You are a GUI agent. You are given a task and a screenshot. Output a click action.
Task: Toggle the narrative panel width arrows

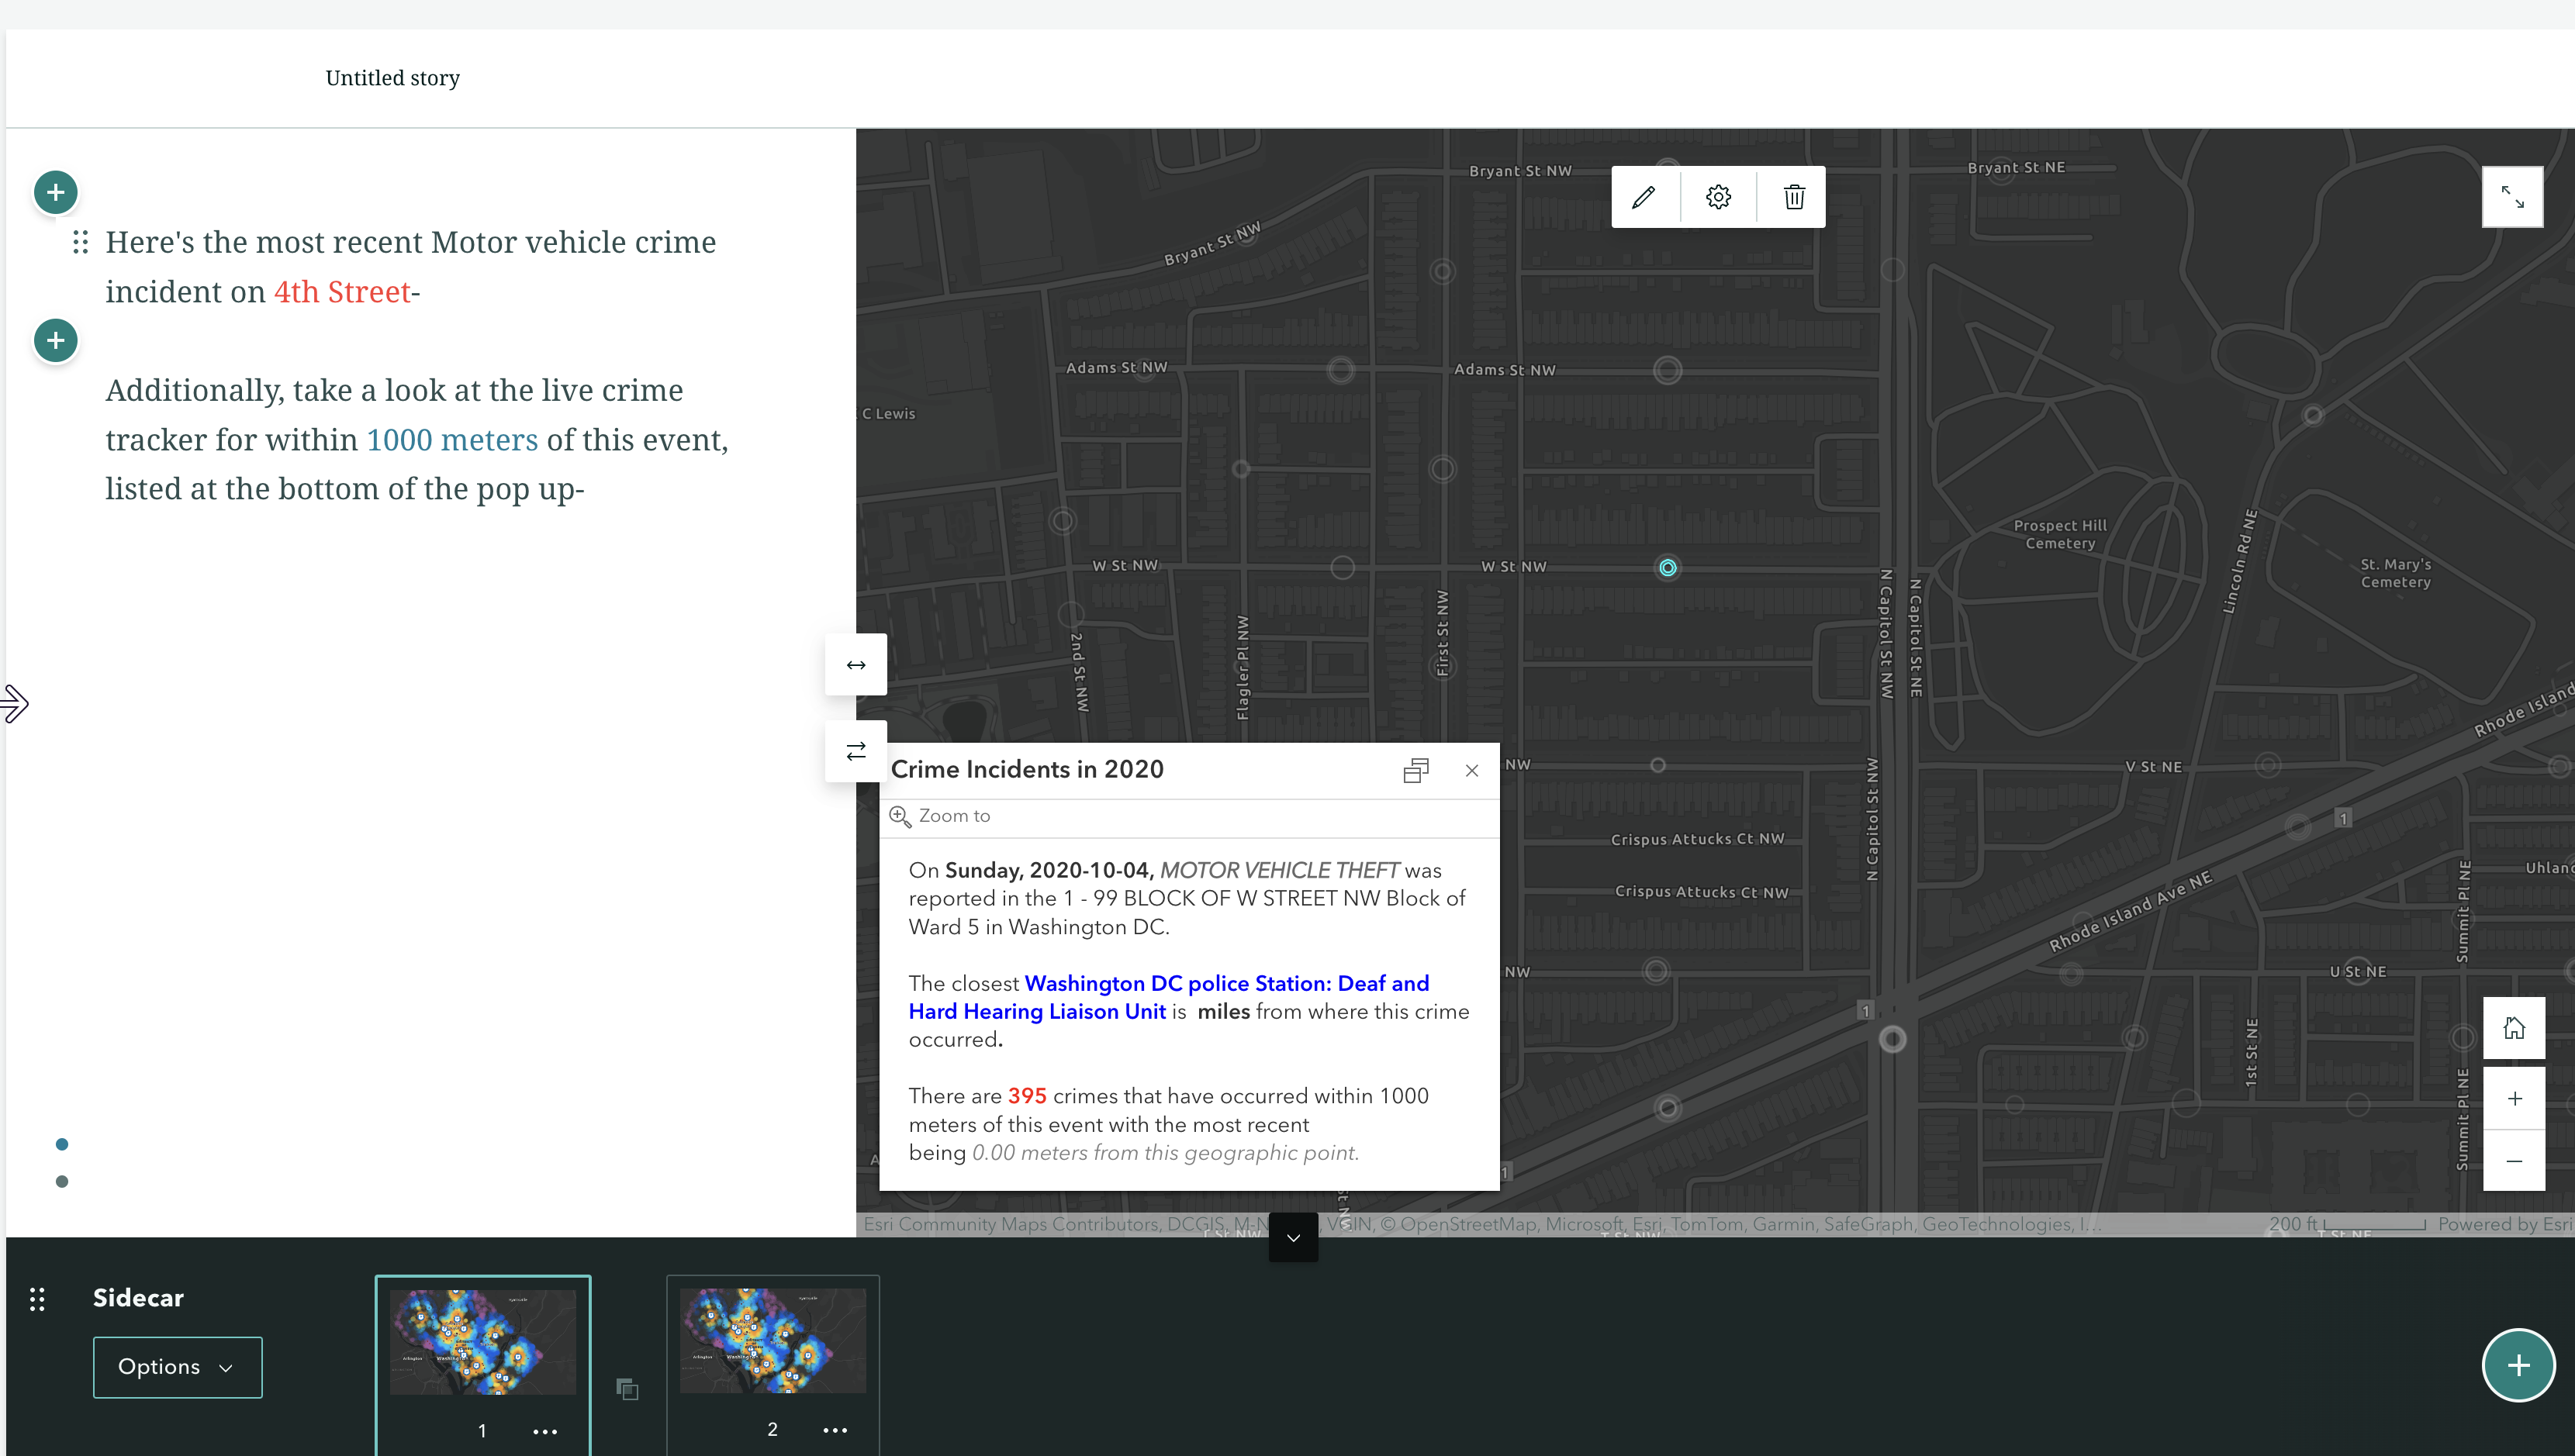(x=855, y=665)
